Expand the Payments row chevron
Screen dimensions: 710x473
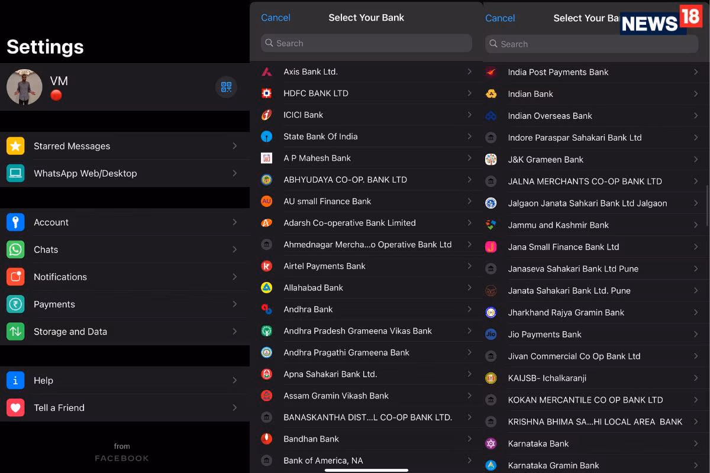click(235, 304)
